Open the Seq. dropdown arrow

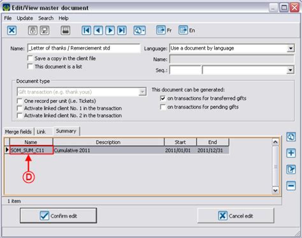pos(290,70)
